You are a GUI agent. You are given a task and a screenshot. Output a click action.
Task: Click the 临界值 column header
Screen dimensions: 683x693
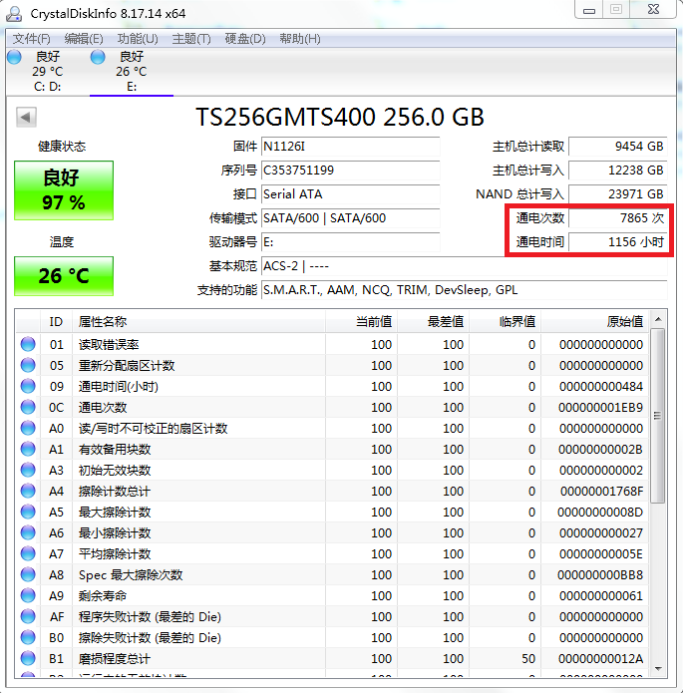coord(505,322)
